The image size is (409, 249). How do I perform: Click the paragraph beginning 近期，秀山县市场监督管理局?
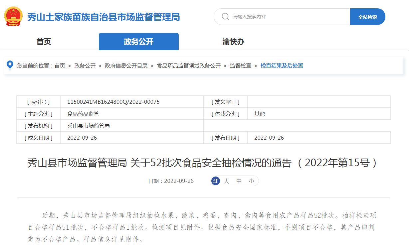point(202,227)
